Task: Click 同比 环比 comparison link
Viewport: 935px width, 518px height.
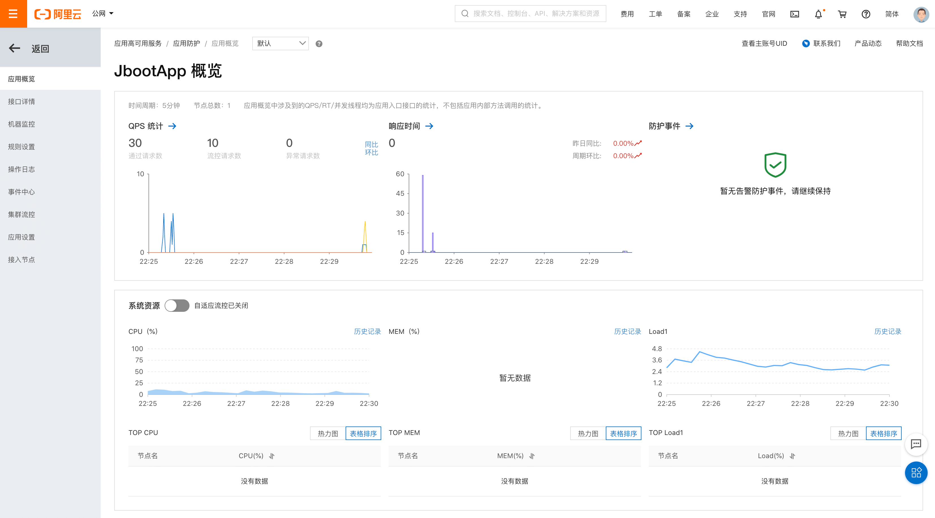Action: 371,149
